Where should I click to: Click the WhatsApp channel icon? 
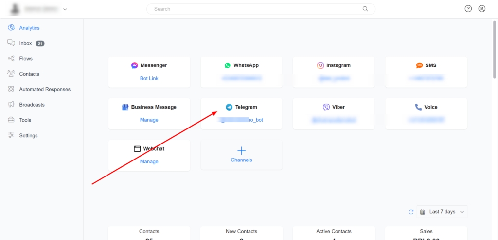(228, 65)
